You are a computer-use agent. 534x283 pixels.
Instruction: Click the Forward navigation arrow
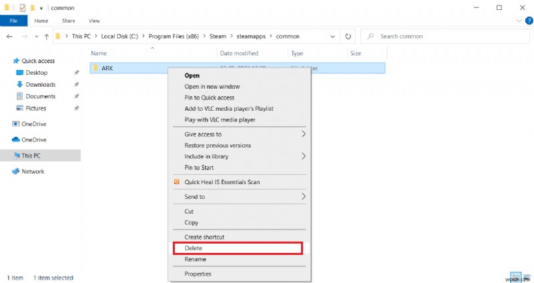point(25,37)
